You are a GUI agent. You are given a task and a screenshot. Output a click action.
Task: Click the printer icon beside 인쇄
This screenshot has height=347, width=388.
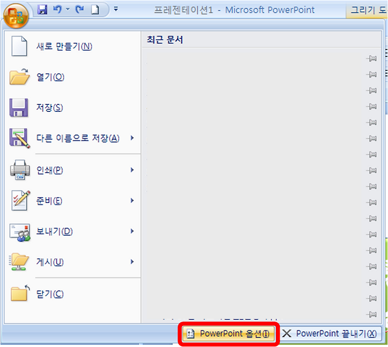coord(20,169)
